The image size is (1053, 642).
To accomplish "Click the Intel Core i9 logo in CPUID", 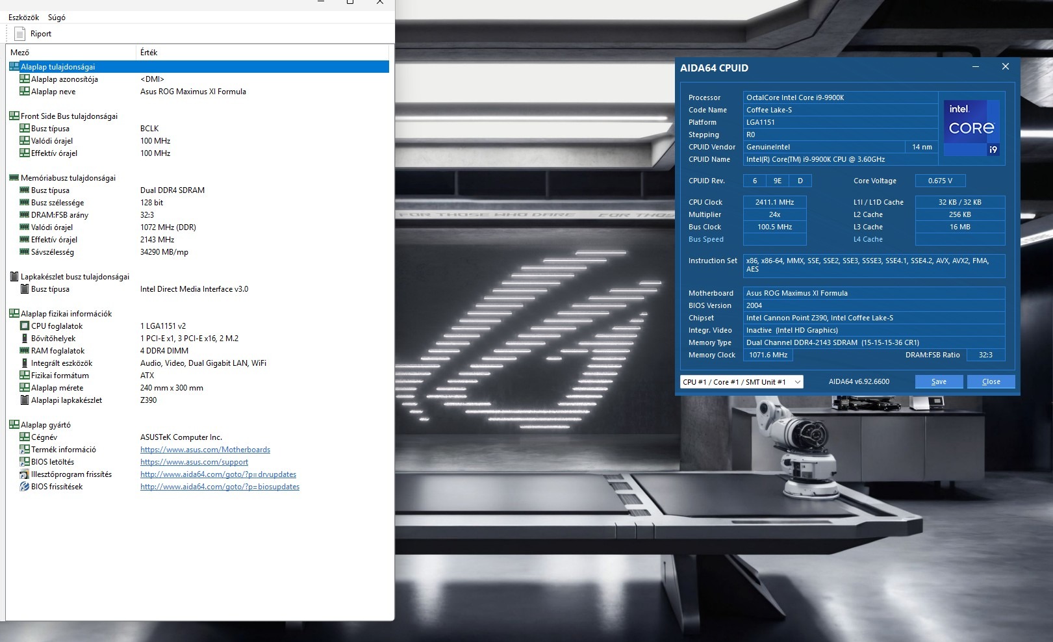I will pos(971,127).
